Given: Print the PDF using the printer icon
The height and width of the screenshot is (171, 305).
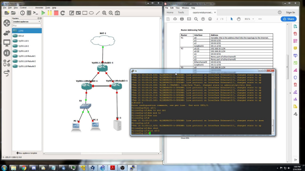Looking at the screenshot, I should point(182,19).
